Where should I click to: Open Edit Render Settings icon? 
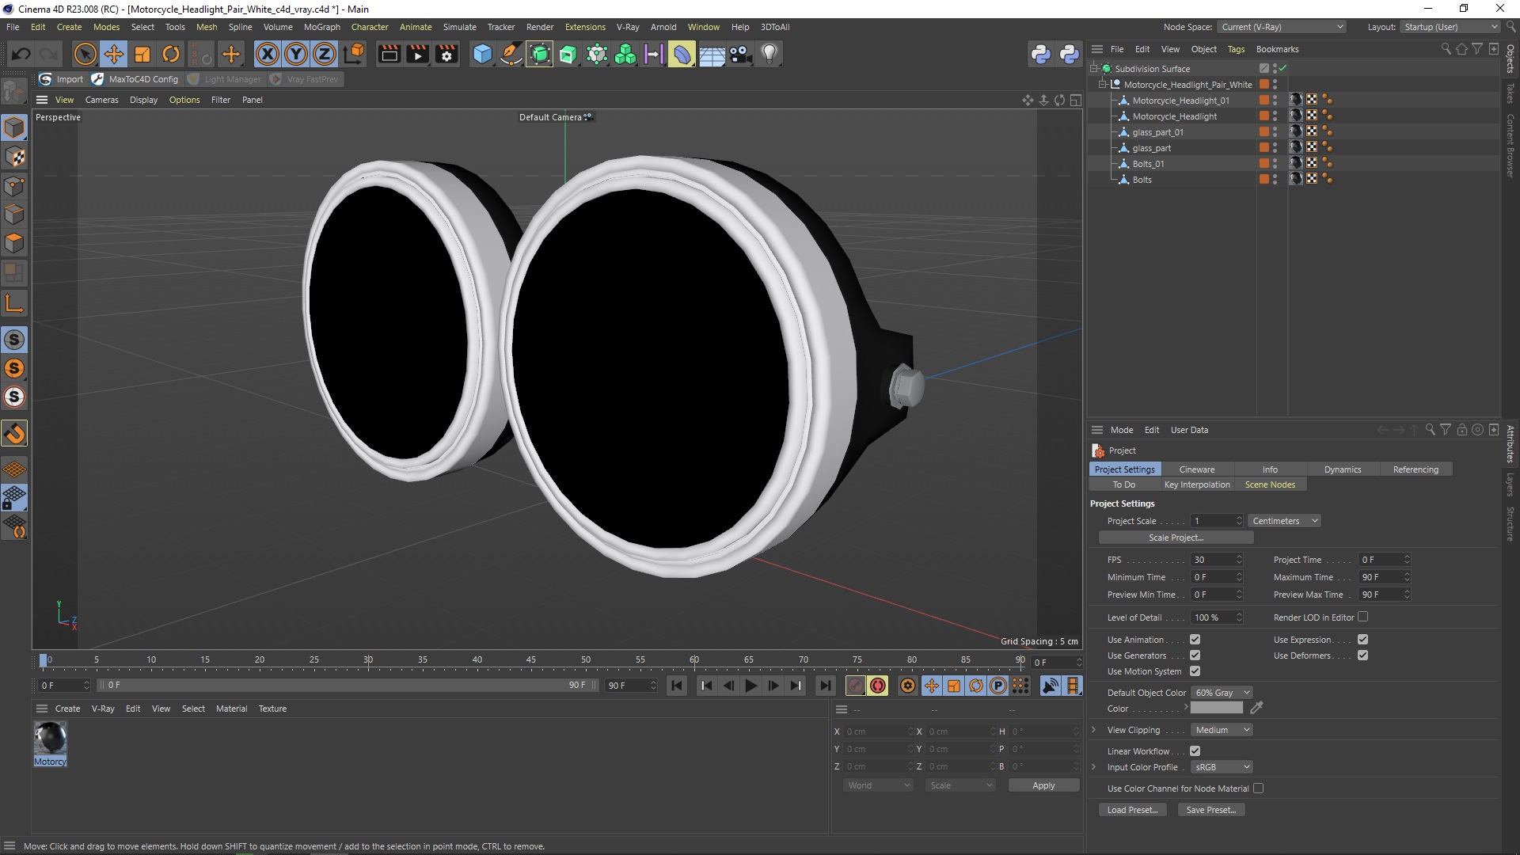coord(447,54)
